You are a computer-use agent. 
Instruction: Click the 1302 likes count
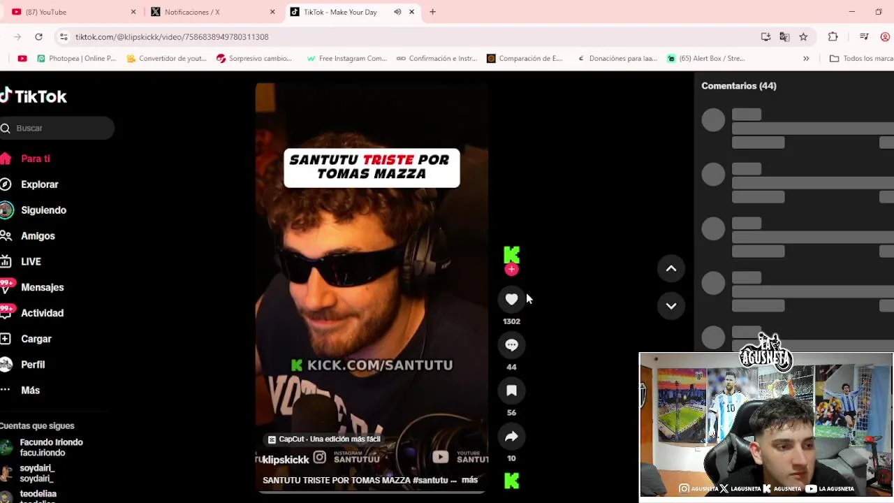(x=511, y=321)
